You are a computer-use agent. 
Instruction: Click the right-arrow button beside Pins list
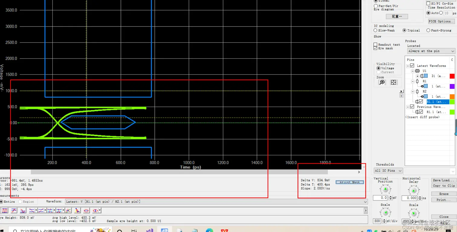(x=401, y=91)
